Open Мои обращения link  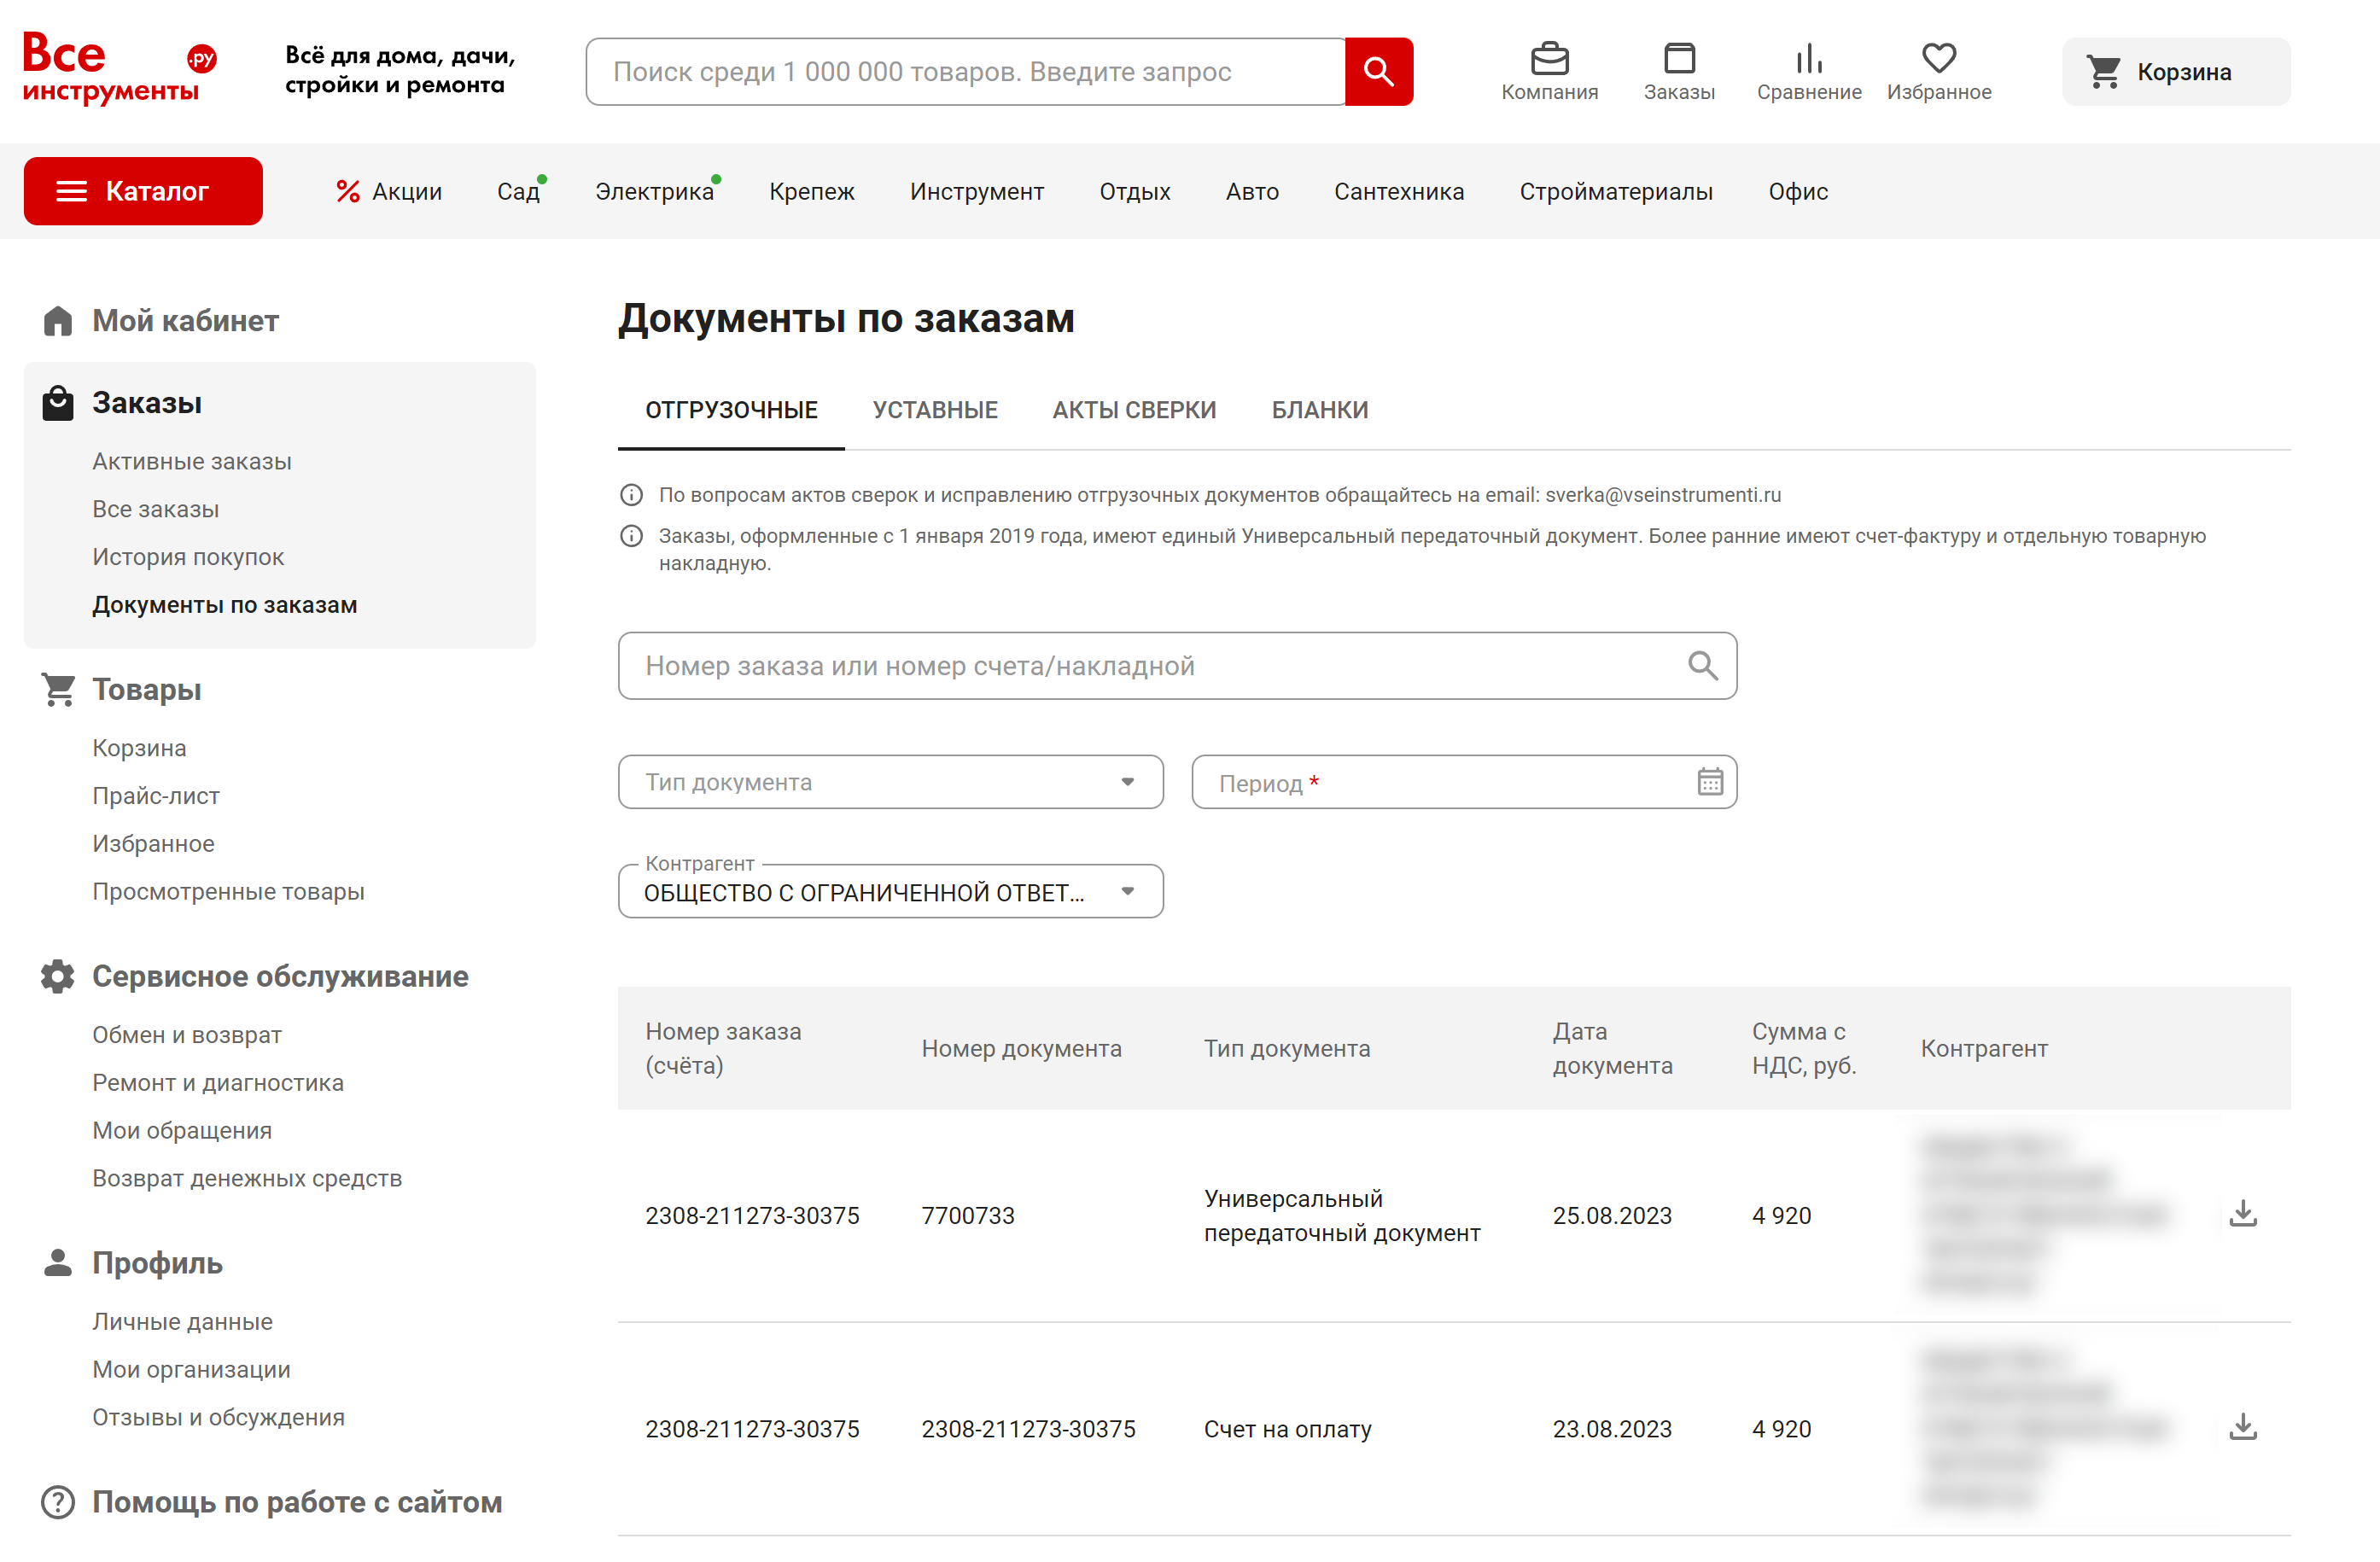(181, 1130)
